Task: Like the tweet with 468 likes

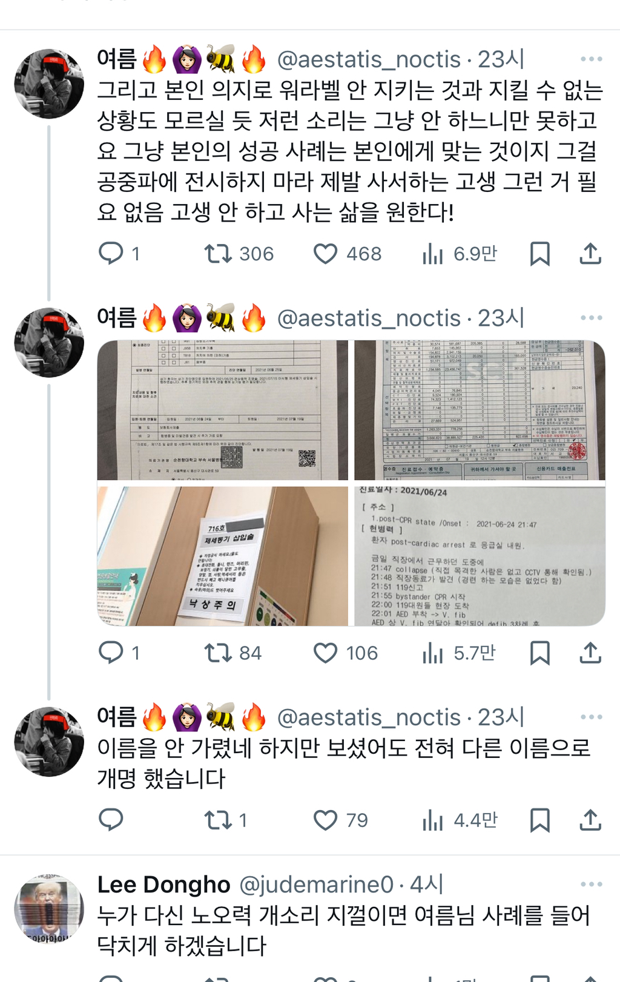Action: click(325, 253)
